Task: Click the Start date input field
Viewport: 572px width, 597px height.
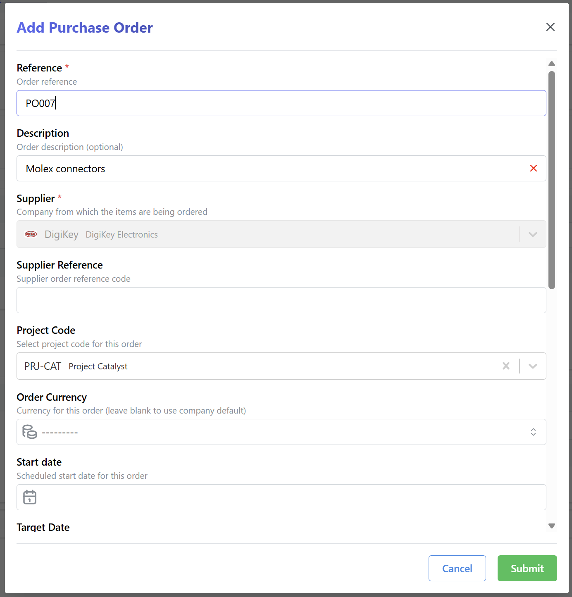Action: pos(281,497)
